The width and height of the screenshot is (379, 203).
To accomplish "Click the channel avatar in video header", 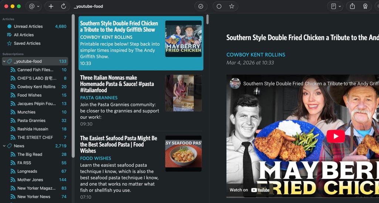I will (235, 83).
